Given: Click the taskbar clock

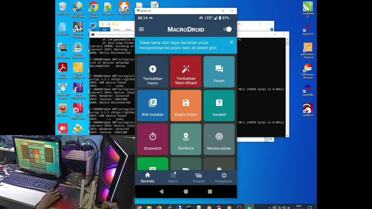Looking at the screenshot, I should coord(299,207).
